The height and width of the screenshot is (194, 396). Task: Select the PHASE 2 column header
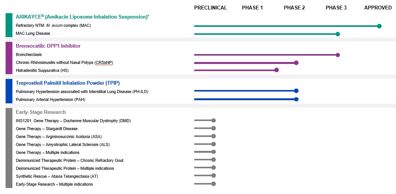pyautogui.click(x=294, y=8)
